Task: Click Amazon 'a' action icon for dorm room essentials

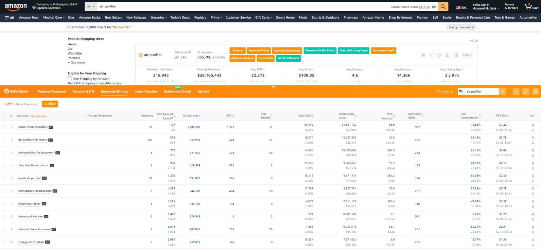Action: click(533, 125)
